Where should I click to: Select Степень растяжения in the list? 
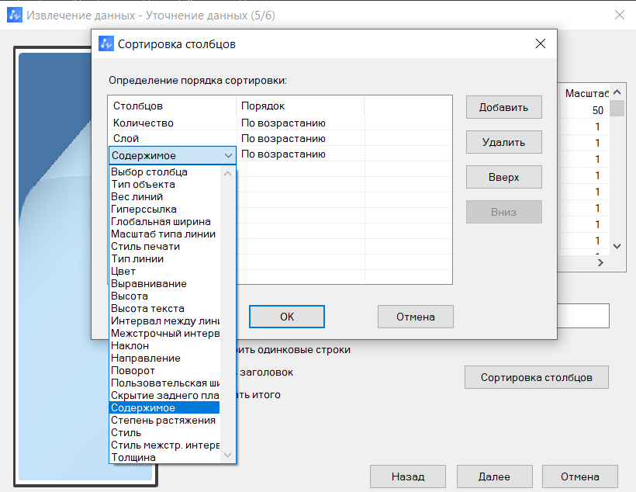163,421
